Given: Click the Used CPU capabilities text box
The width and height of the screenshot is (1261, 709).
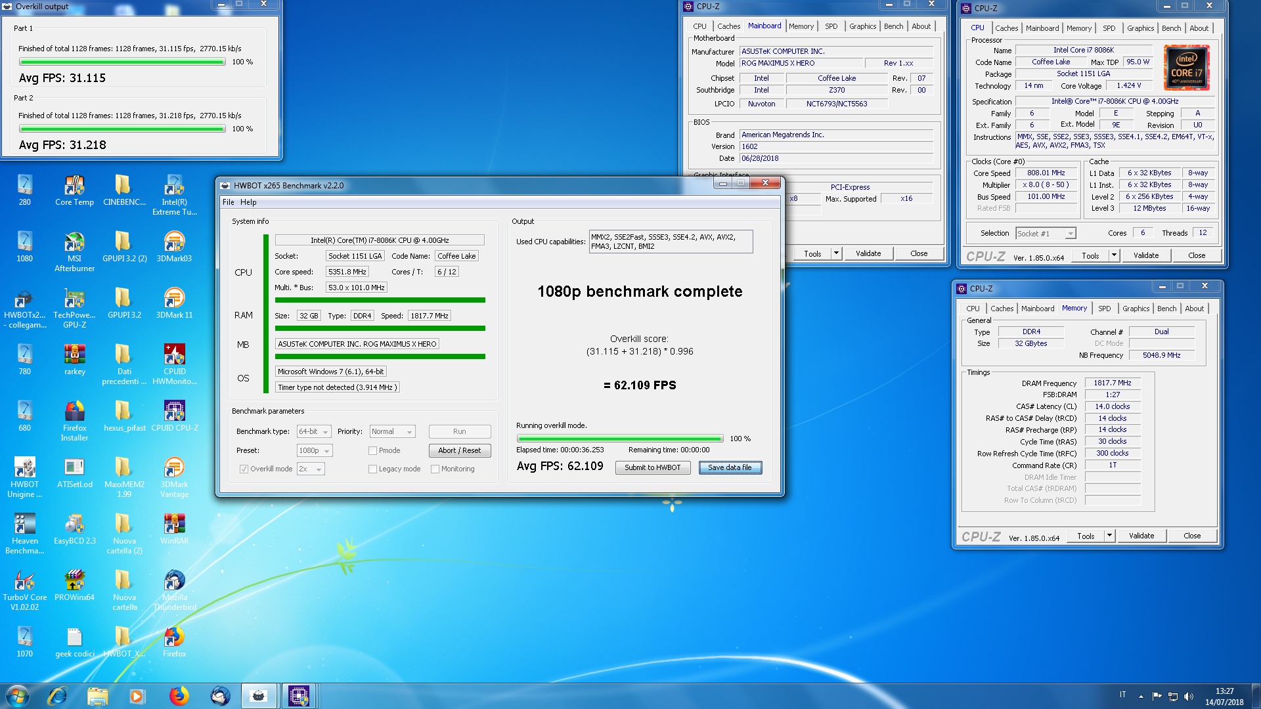Looking at the screenshot, I should [671, 242].
